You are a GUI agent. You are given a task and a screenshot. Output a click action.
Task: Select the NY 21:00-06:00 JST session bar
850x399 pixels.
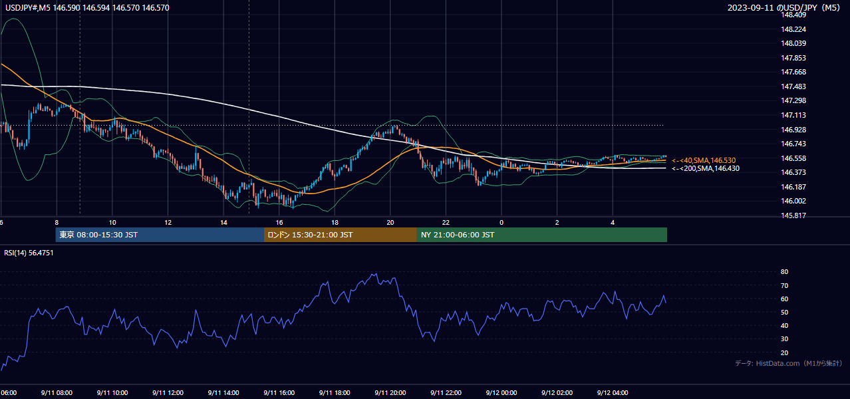542,235
